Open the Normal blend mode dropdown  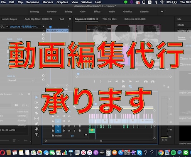point(21,80)
